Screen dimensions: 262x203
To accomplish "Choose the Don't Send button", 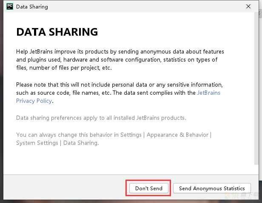I will click(149, 188).
